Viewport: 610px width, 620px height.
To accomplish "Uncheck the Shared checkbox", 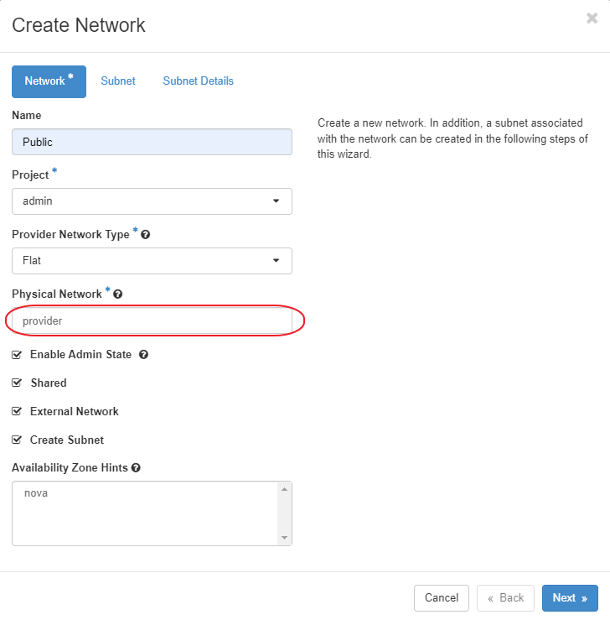I will coord(17,383).
